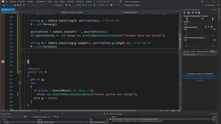Open the Finestra menu
The height and width of the screenshot is (124, 221).
coord(89,1)
